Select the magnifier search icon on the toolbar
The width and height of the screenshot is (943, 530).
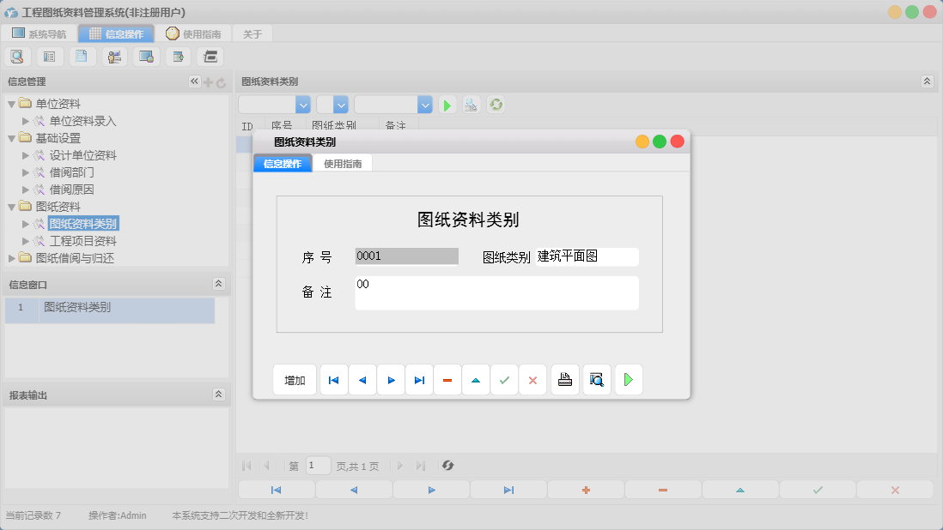(x=17, y=56)
